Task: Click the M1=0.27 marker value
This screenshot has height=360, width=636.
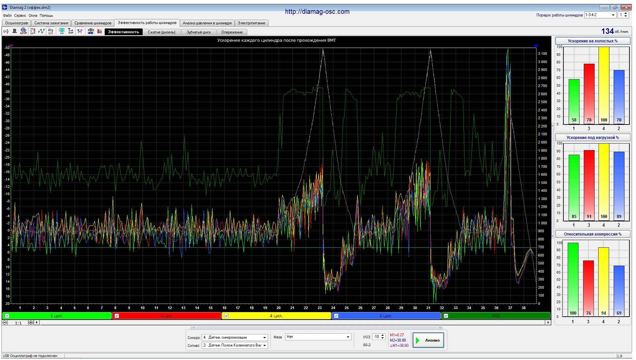Action: click(397, 335)
